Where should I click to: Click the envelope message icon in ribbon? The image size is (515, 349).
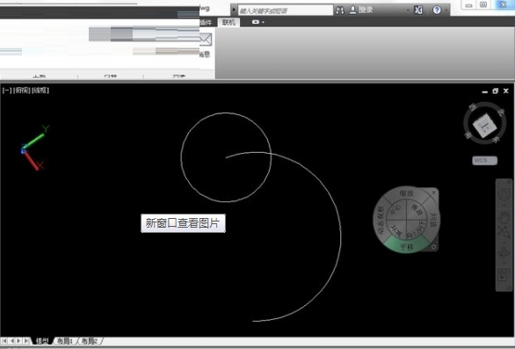(206, 40)
